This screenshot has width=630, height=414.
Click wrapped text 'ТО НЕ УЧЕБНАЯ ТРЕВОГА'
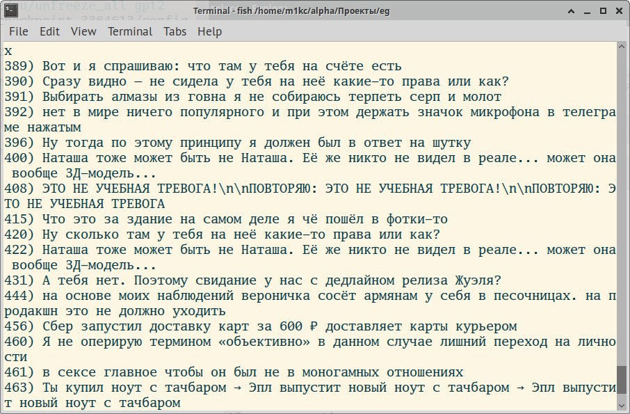pos(84,203)
